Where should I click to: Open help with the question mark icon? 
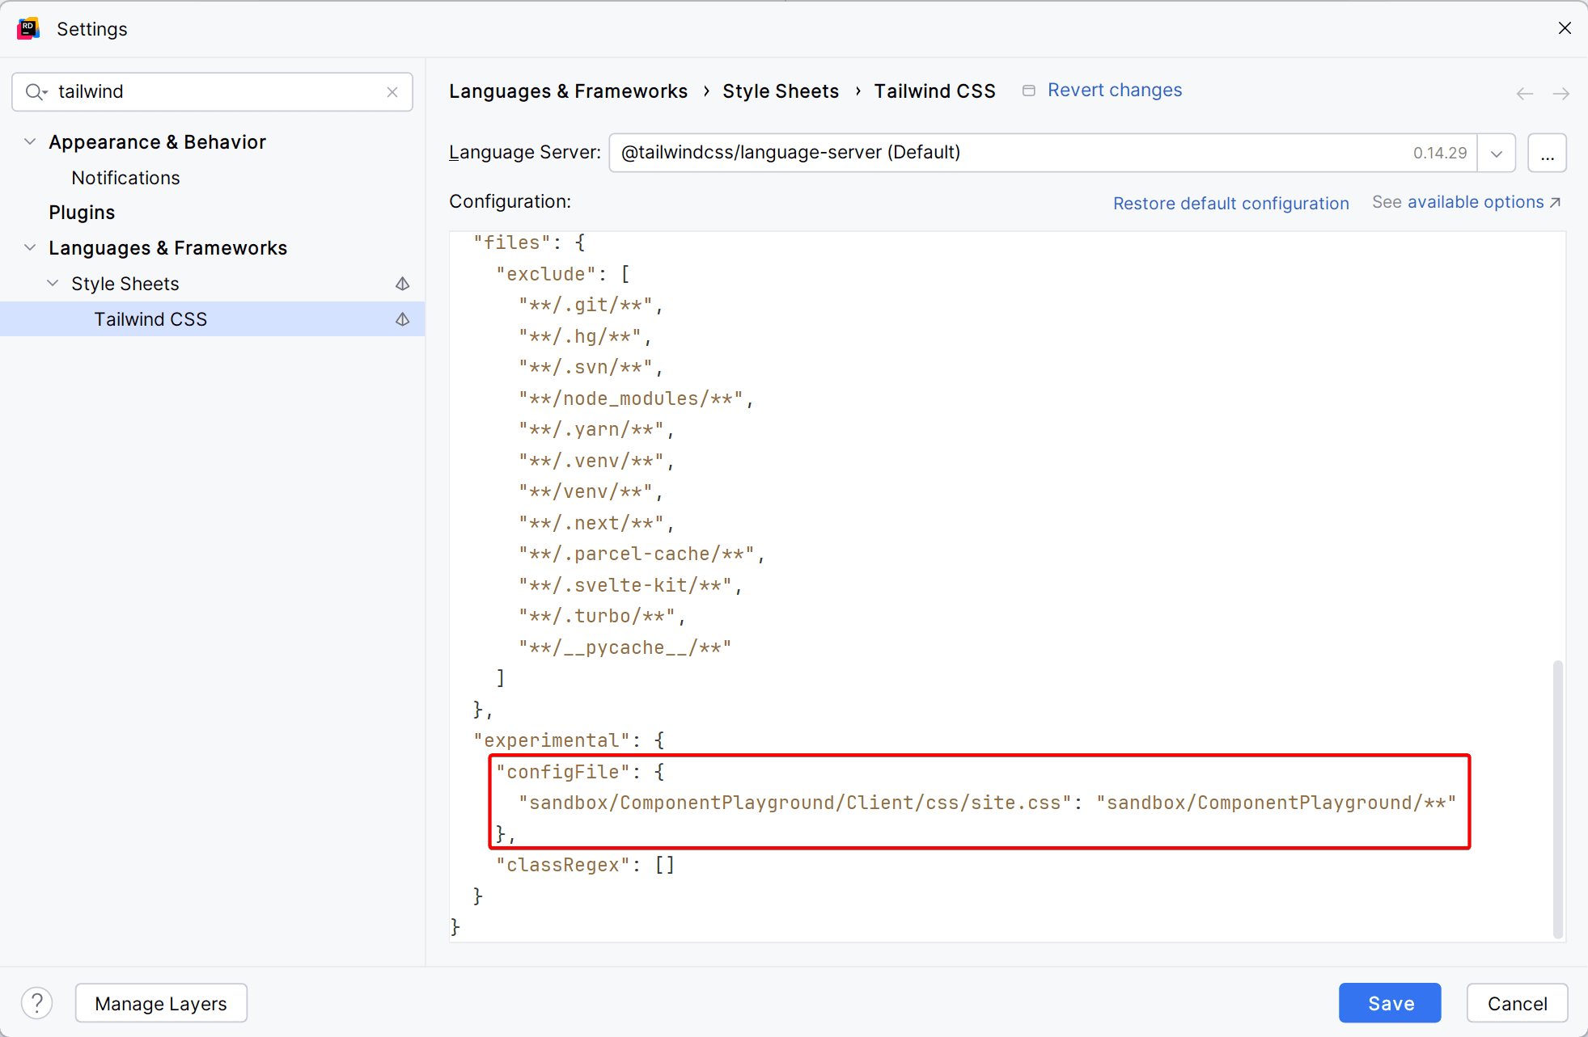pyautogui.click(x=37, y=1003)
